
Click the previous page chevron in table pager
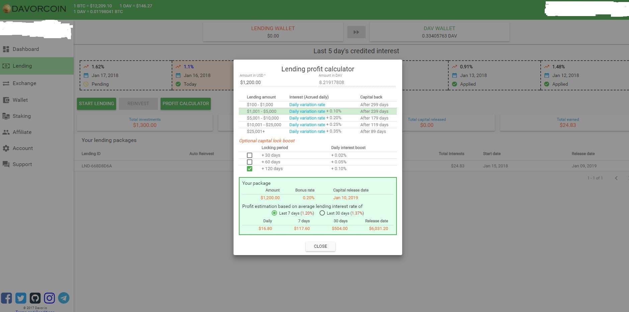click(x=616, y=178)
